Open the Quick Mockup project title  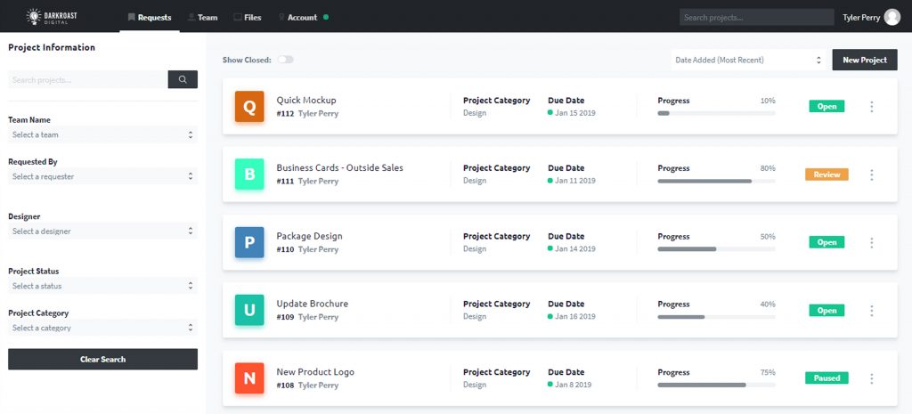point(306,100)
